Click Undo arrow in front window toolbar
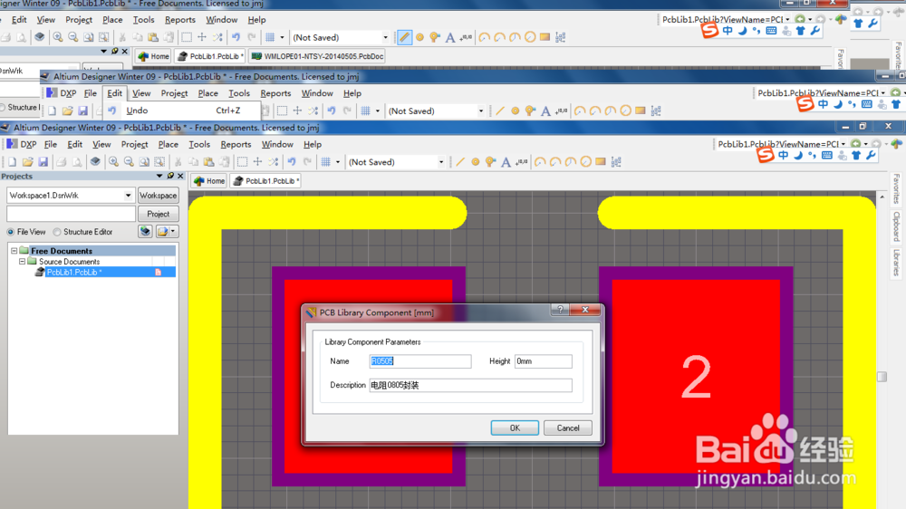The width and height of the screenshot is (906, 509). (292, 162)
